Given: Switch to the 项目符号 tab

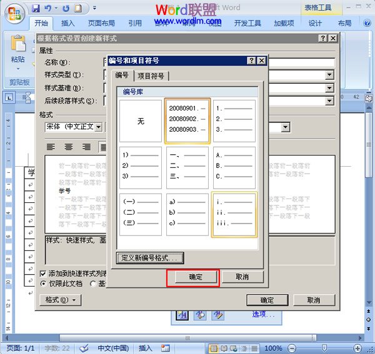Looking at the screenshot, I should [x=151, y=76].
